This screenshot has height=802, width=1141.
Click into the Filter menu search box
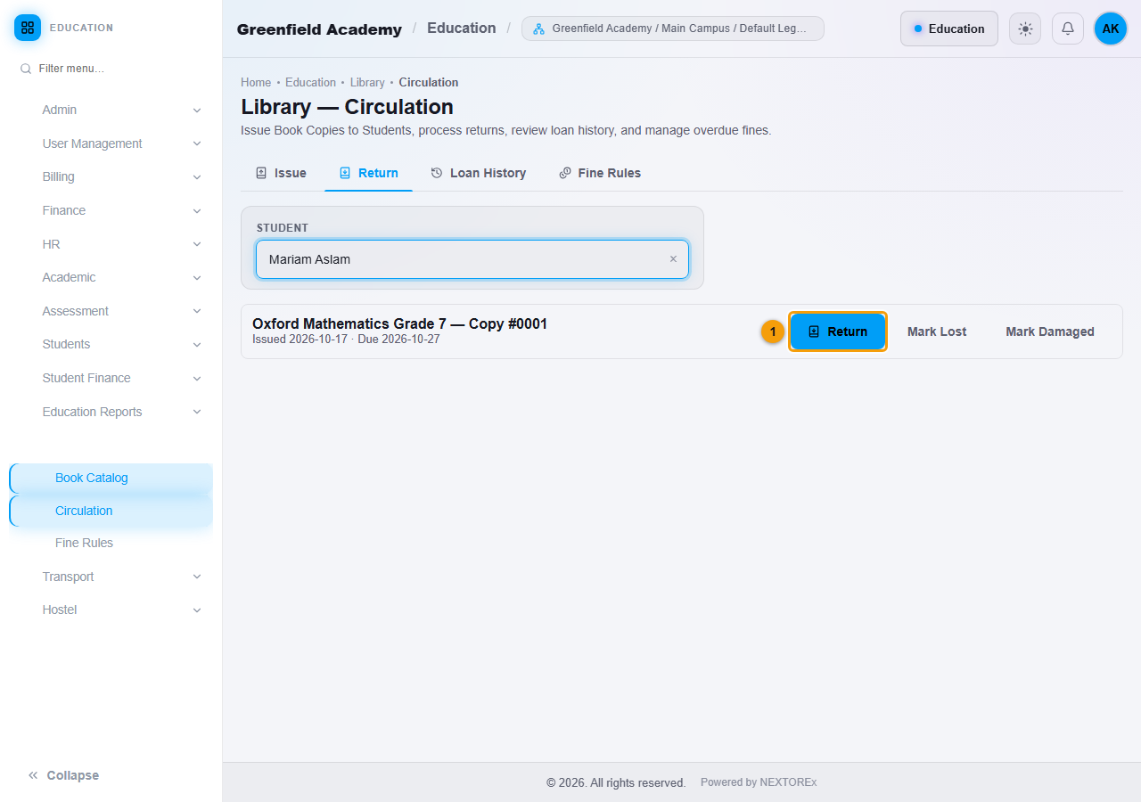pos(111,69)
